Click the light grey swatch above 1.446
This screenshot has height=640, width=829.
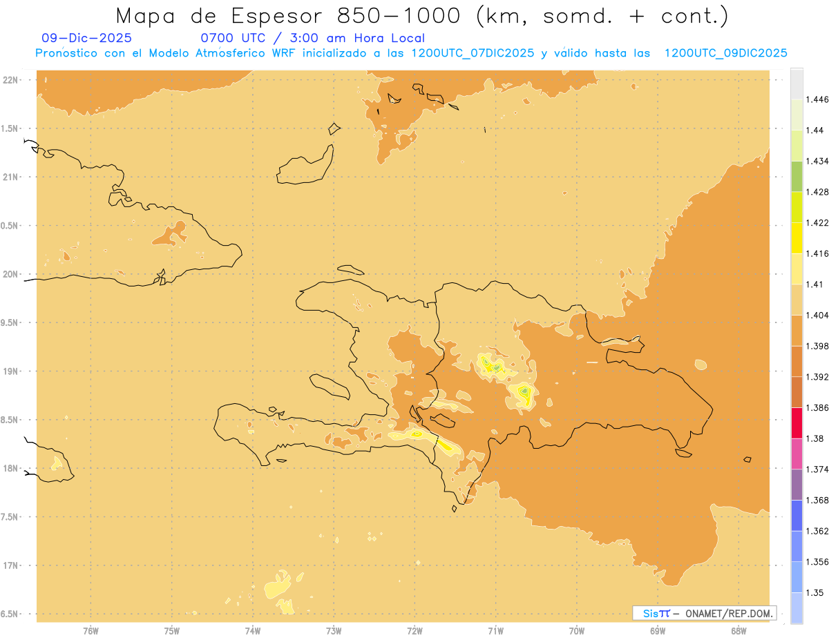(797, 84)
